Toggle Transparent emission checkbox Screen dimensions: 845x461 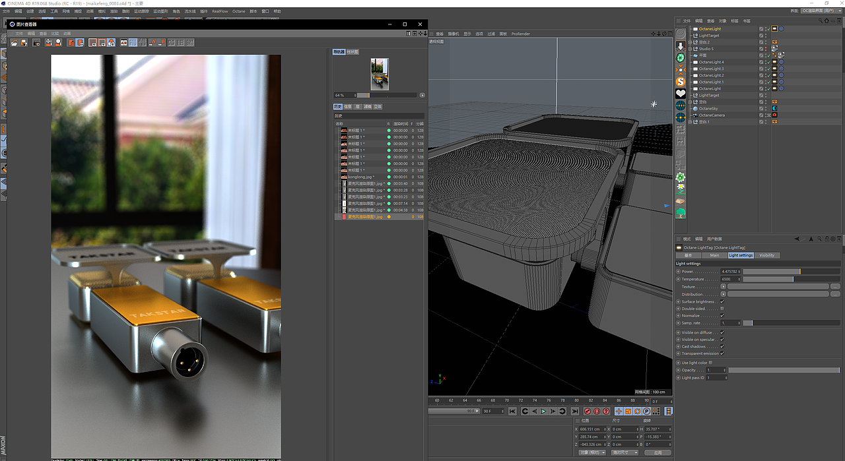(x=722, y=353)
